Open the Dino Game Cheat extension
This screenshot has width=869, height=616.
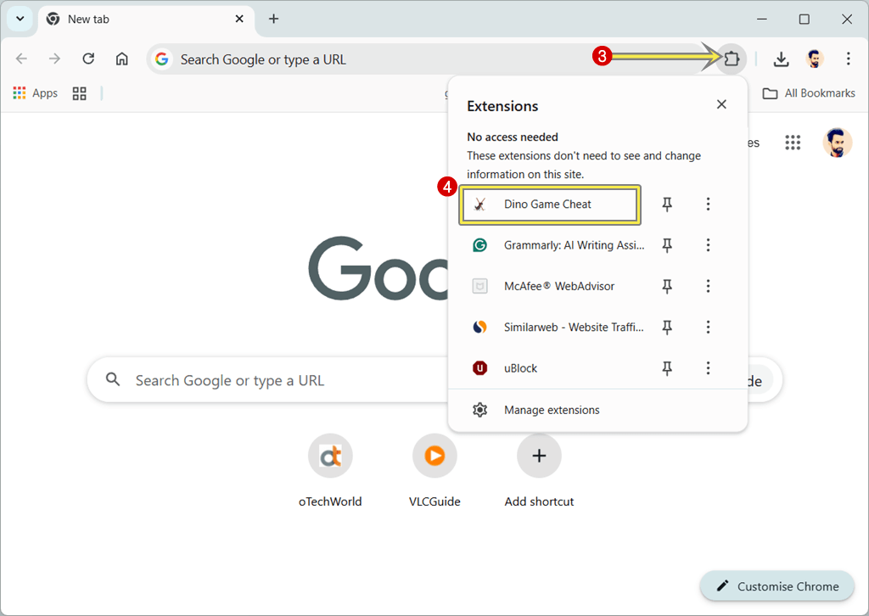point(550,204)
